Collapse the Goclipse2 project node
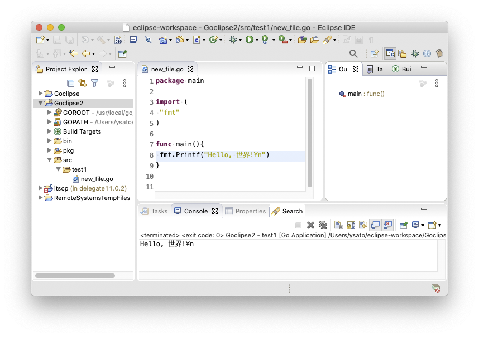 [x=41, y=103]
